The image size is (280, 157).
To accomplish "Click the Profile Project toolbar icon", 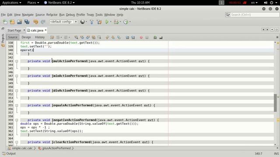I will pyautogui.click(x=126, y=22).
